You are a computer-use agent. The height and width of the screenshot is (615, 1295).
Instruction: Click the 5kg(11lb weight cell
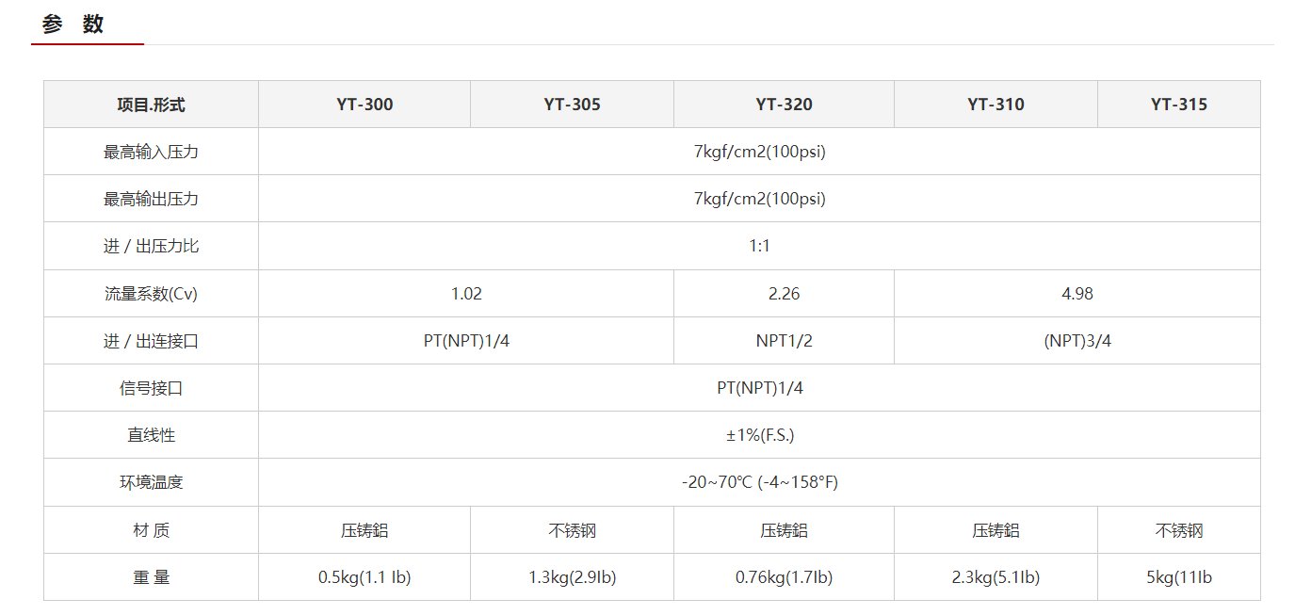pos(1178,577)
